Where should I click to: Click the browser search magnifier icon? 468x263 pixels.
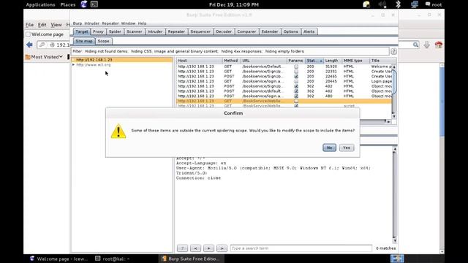coord(415,45)
